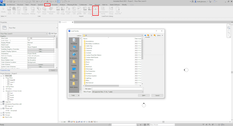Click the Import CAD icon
The image size is (233, 126).
pos(74,11)
